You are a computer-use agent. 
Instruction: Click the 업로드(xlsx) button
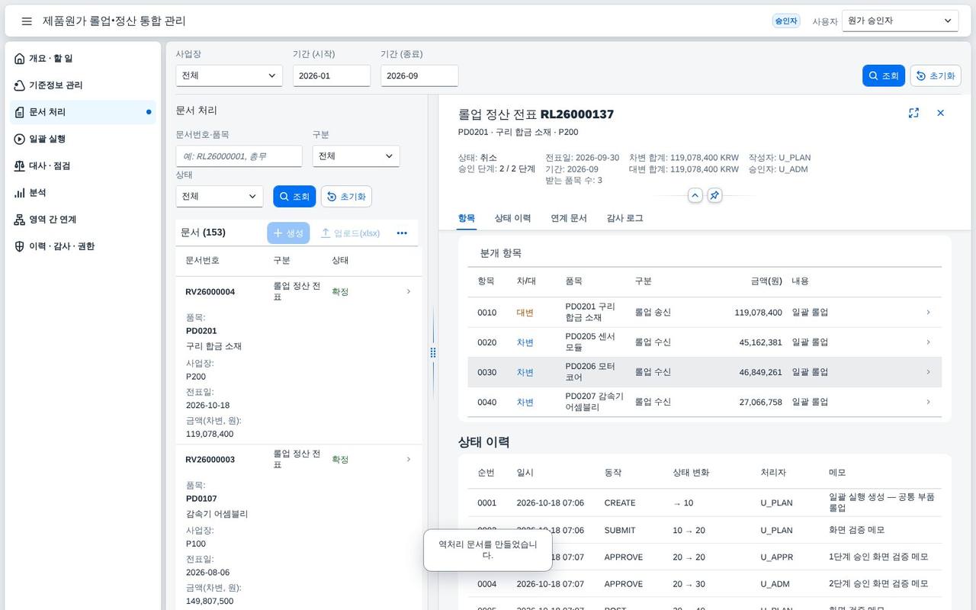[x=350, y=233]
